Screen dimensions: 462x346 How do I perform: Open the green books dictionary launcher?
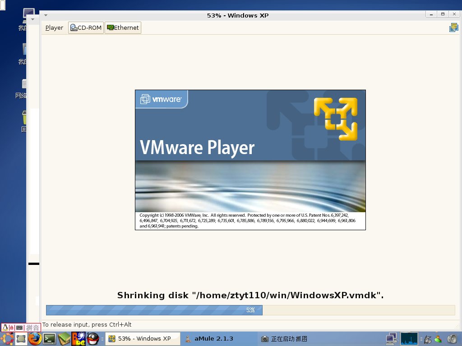tap(64, 339)
